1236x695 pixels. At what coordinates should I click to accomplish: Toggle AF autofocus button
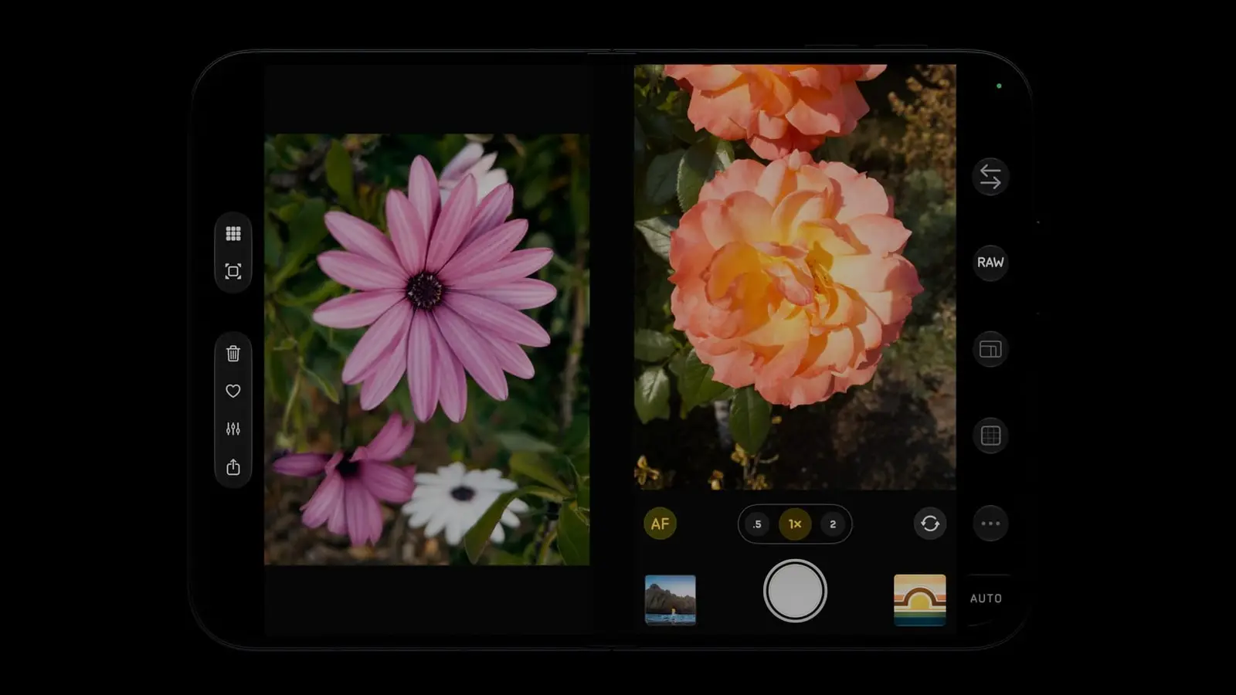(660, 524)
